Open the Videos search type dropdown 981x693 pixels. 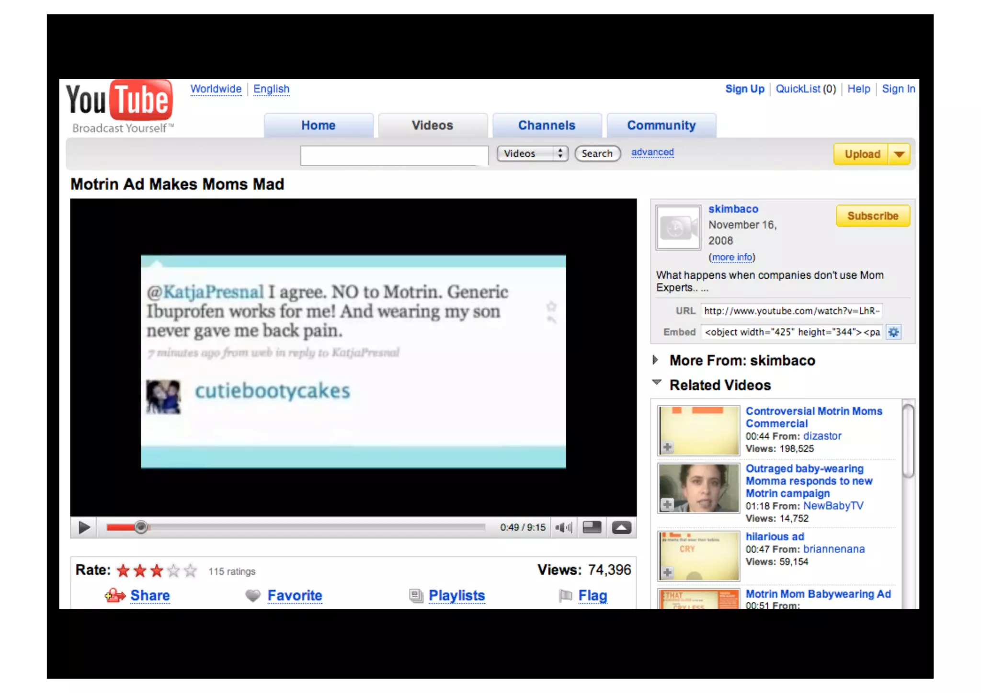click(x=532, y=153)
